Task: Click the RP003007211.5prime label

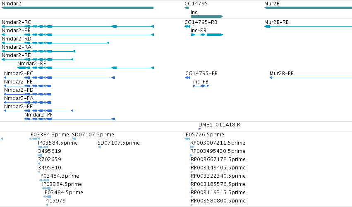Action: pos(218,143)
